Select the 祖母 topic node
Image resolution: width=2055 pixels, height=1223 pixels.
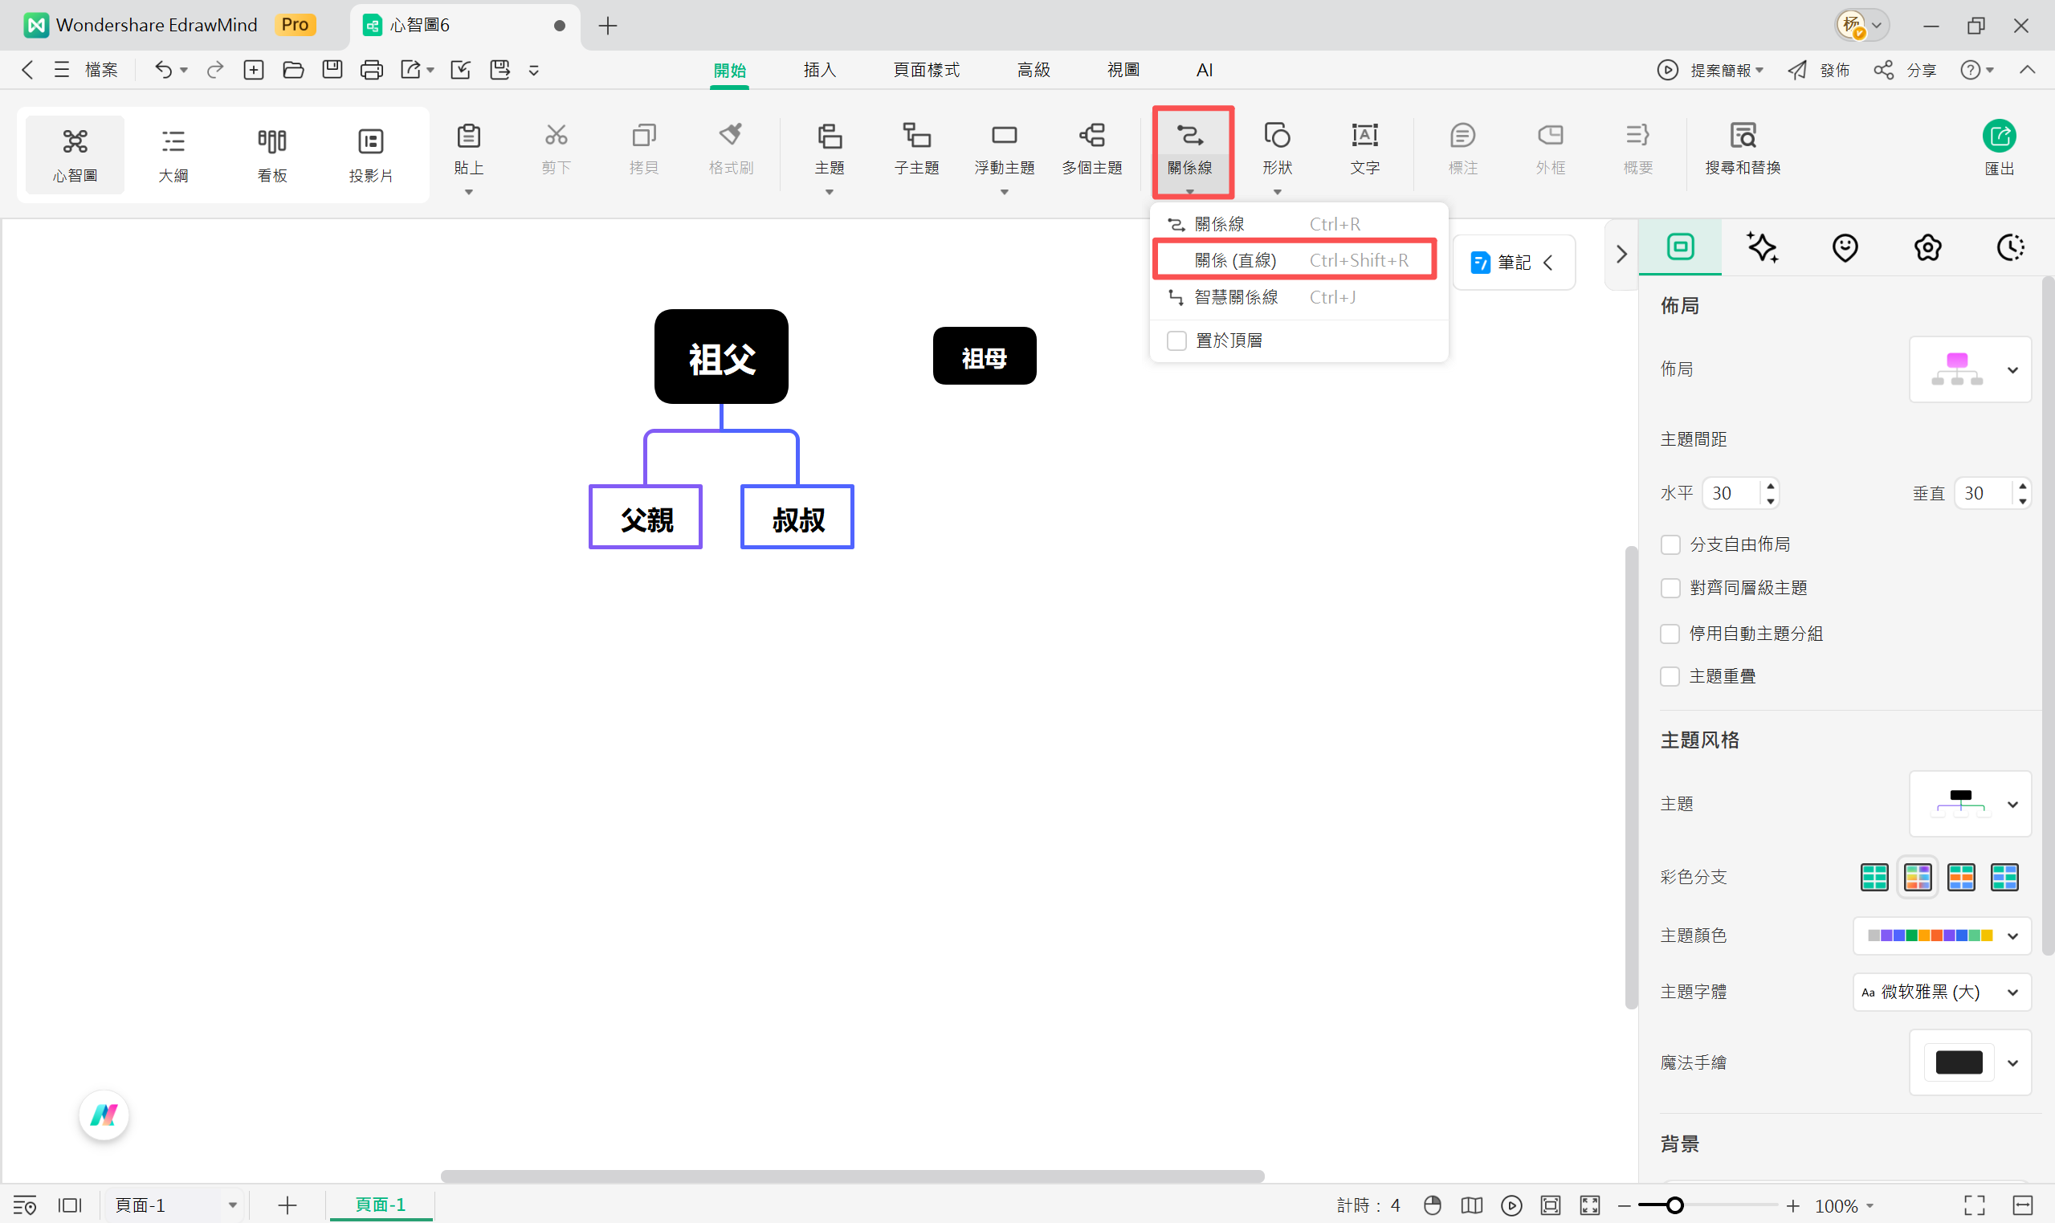tap(984, 356)
